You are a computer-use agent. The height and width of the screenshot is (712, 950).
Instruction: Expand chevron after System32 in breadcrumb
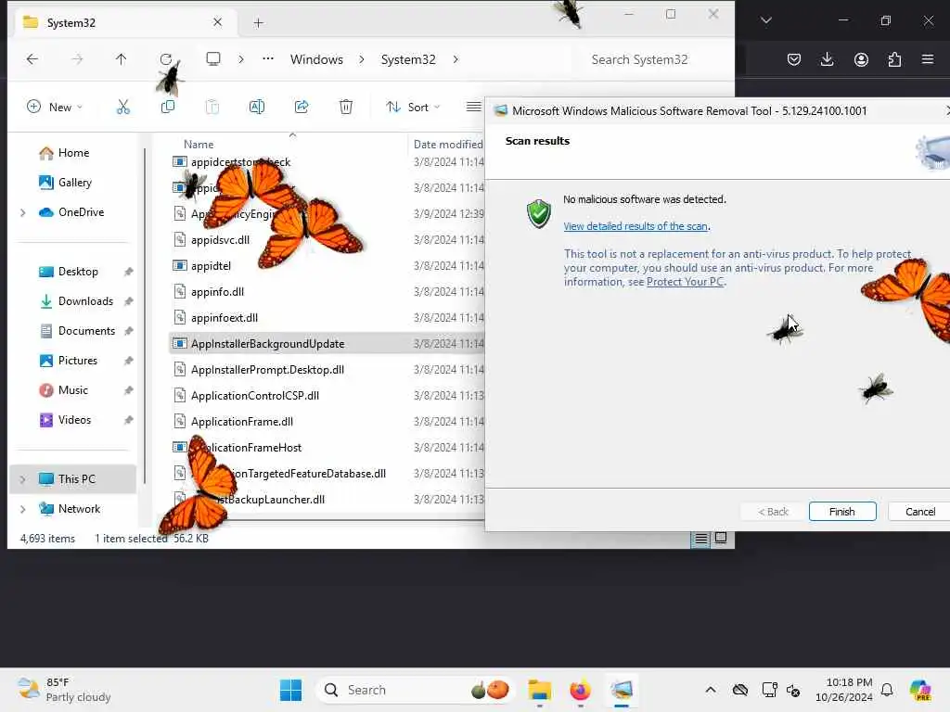click(x=456, y=59)
